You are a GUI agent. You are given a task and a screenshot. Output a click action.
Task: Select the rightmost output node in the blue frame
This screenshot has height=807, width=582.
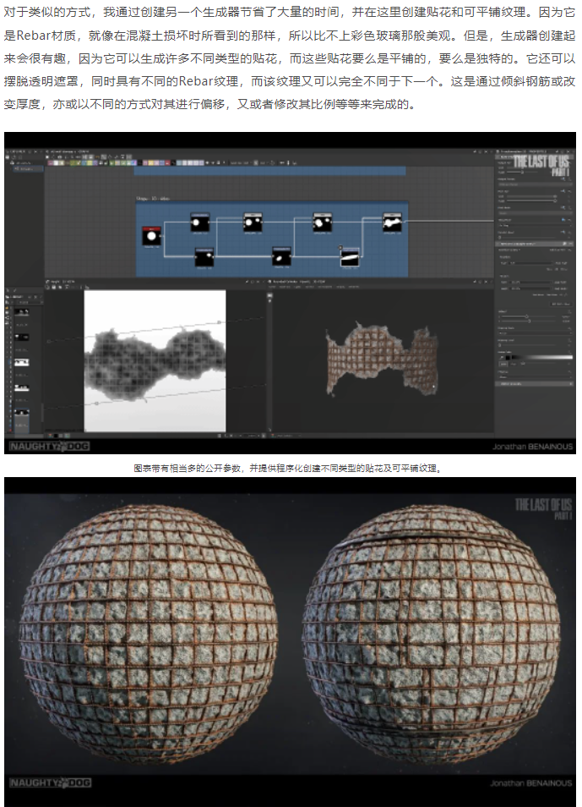[x=392, y=222]
